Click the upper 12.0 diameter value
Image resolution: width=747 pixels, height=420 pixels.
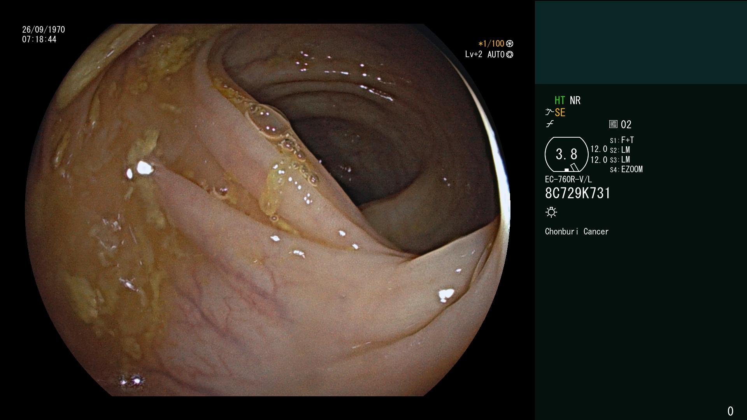pyautogui.click(x=599, y=149)
